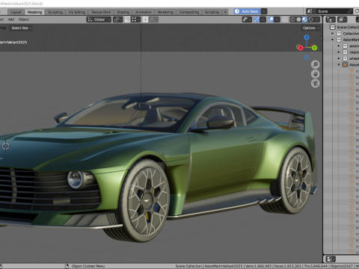The image size is (359, 269).
Task: Switch to the Modeling workspace tab
Action: point(34,12)
